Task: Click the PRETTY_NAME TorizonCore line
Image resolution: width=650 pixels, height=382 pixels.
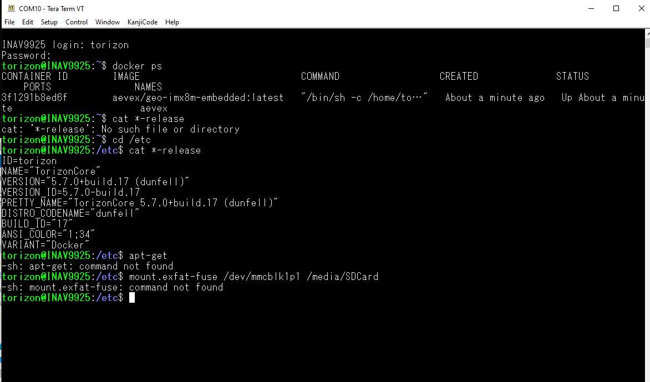Action: click(140, 202)
